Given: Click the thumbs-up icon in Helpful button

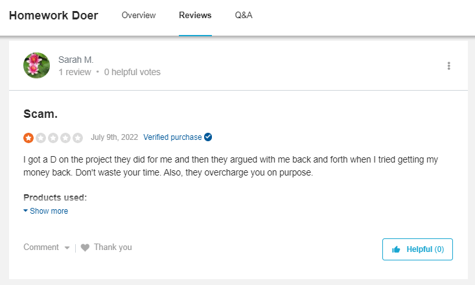Looking at the screenshot, I should point(396,249).
